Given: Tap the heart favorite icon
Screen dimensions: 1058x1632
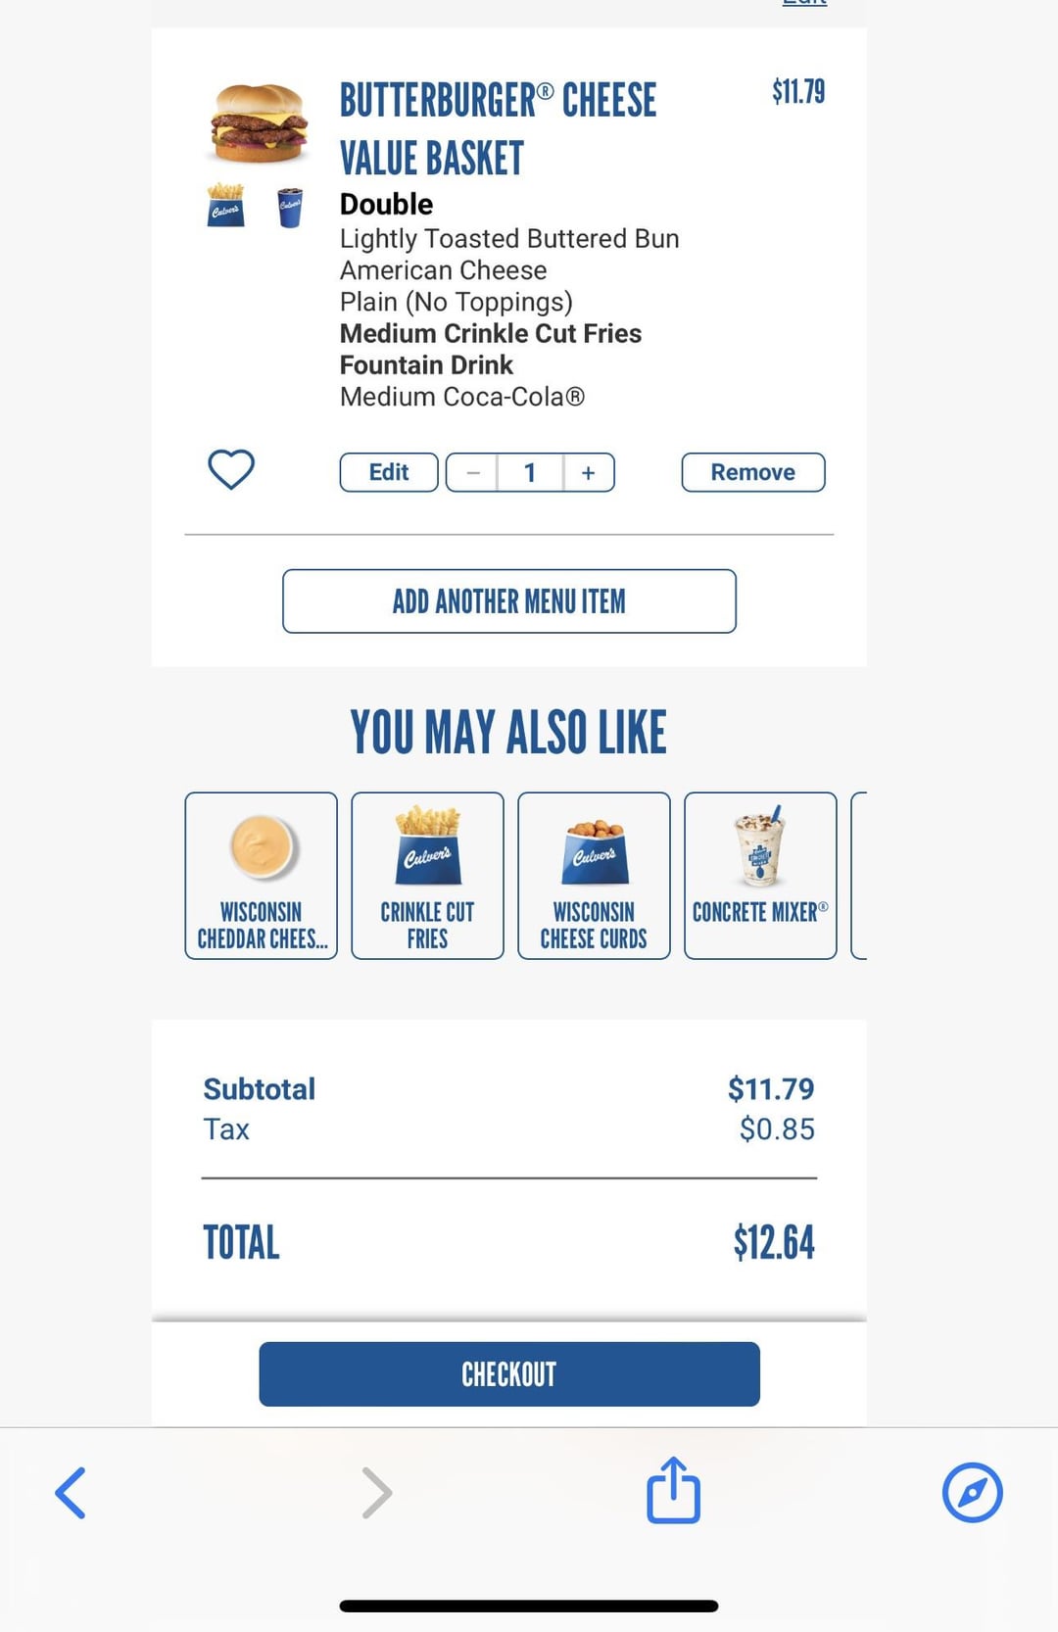Looking at the screenshot, I should point(231,469).
